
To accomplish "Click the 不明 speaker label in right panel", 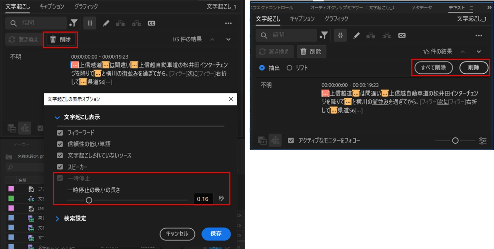I will (x=266, y=85).
